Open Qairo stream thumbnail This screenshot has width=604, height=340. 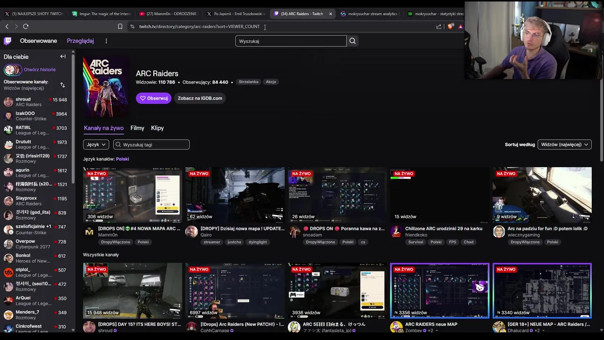[235, 195]
